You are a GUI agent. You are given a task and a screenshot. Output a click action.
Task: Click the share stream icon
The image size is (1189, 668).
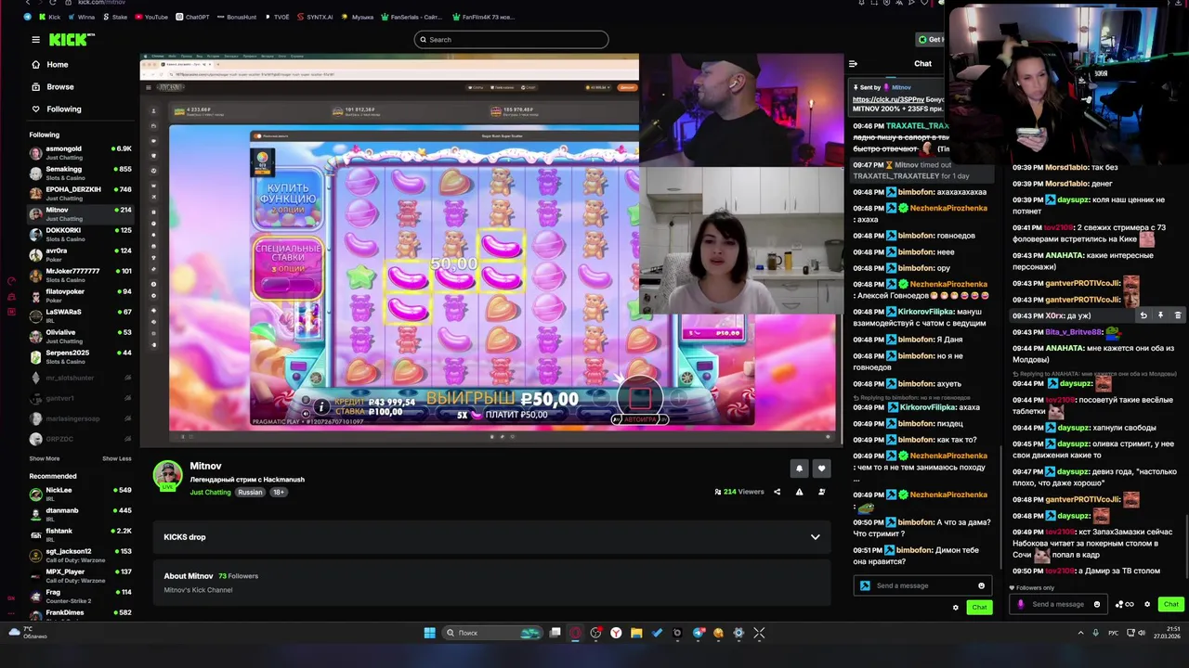[x=777, y=492]
